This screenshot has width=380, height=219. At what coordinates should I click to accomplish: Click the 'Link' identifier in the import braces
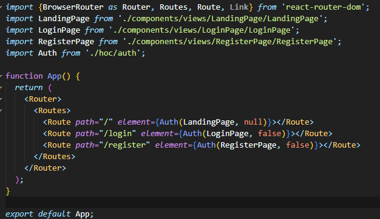239,7
